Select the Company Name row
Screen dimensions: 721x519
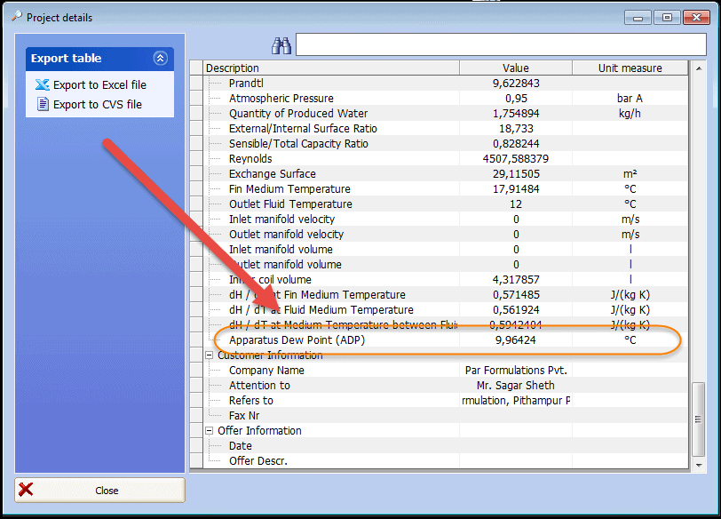pyautogui.click(x=266, y=371)
